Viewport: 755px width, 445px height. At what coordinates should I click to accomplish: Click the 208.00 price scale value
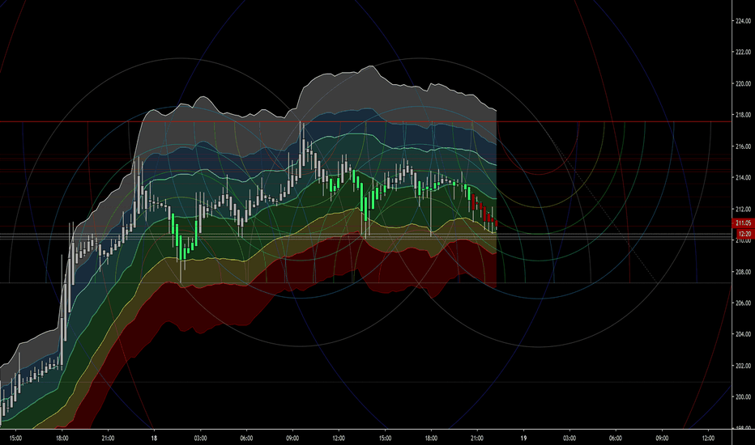[x=743, y=272]
